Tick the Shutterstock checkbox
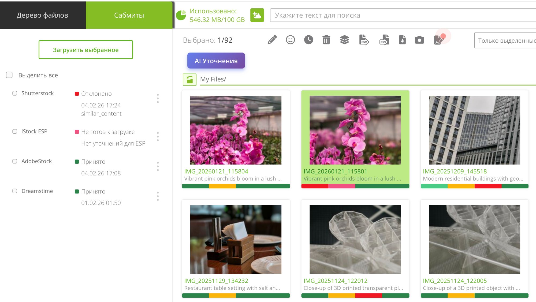This screenshot has height=302, width=536. point(15,93)
